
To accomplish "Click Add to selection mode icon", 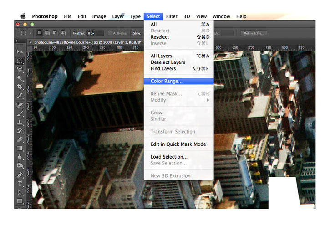I will [47, 33].
